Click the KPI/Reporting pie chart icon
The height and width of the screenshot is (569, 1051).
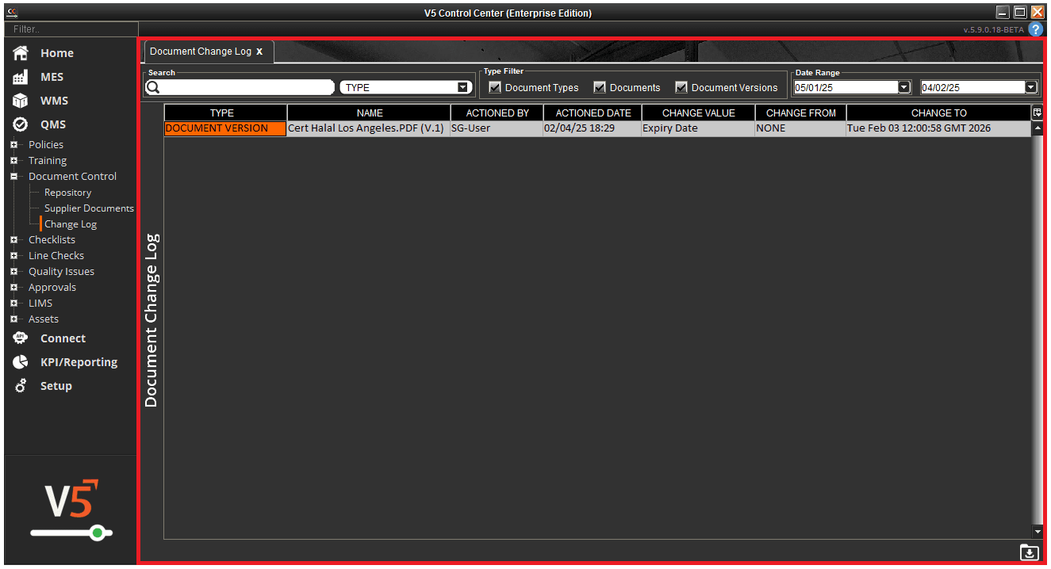pyautogui.click(x=21, y=362)
